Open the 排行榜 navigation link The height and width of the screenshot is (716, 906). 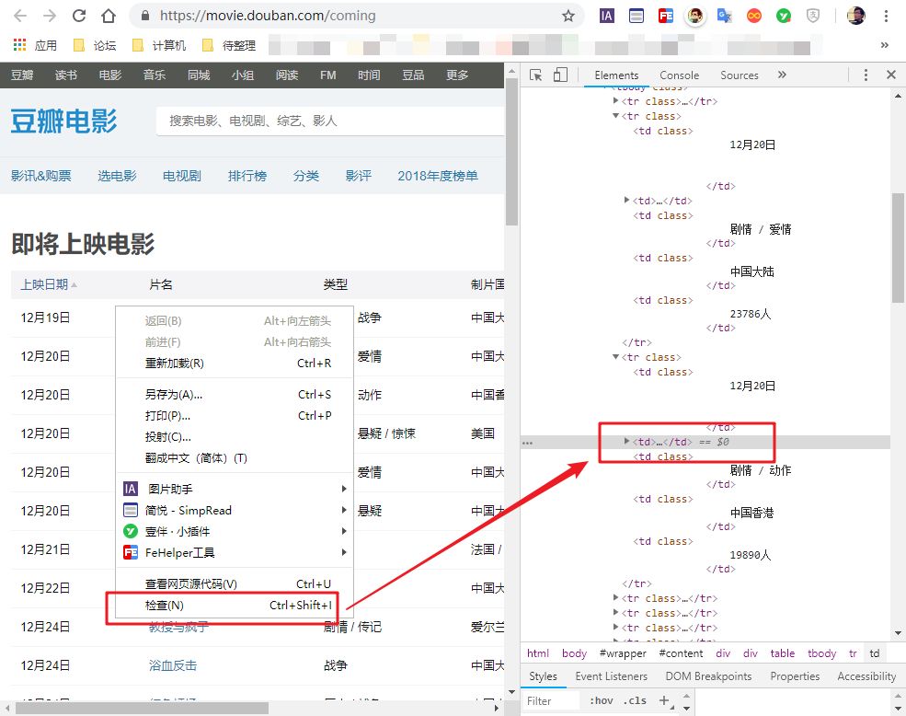pyautogui.click(x=247, y=176)
